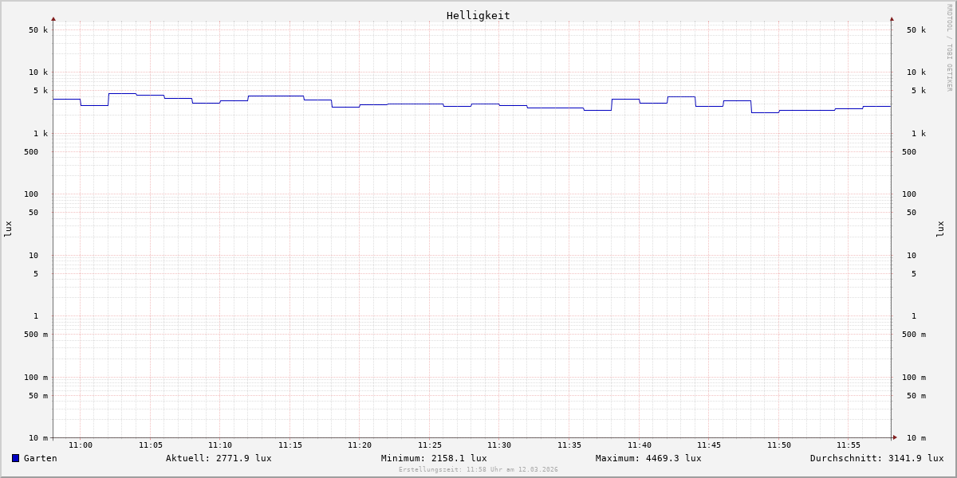
Task: Click the Aktuell 2771.9 lux value
Action: click(x=219, y=458)
